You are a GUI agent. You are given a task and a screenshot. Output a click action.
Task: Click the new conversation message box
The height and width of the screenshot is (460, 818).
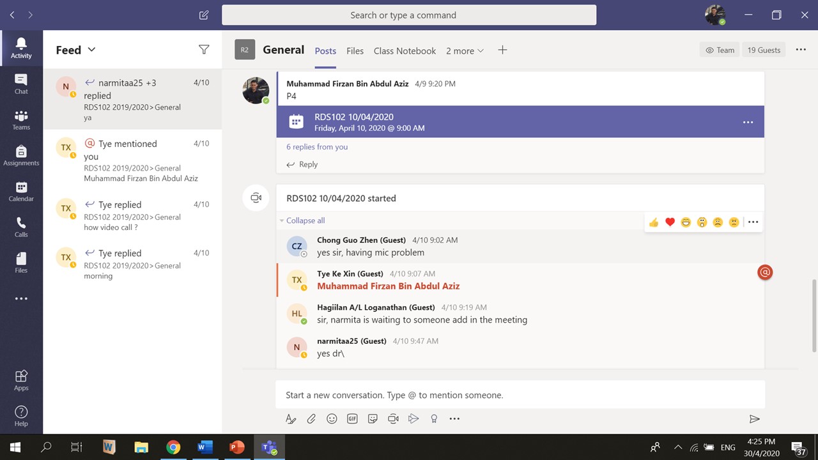520,395
